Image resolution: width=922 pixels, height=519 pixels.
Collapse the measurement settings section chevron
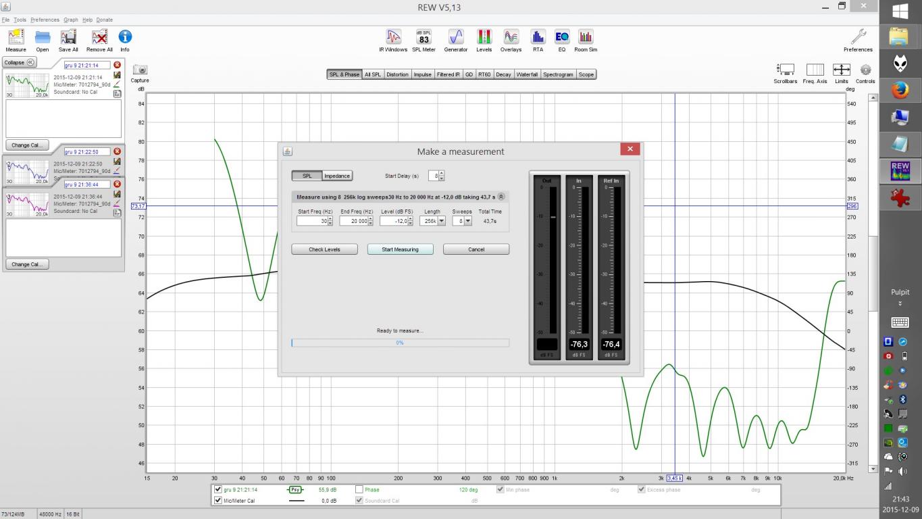click(x=501, y=197)
